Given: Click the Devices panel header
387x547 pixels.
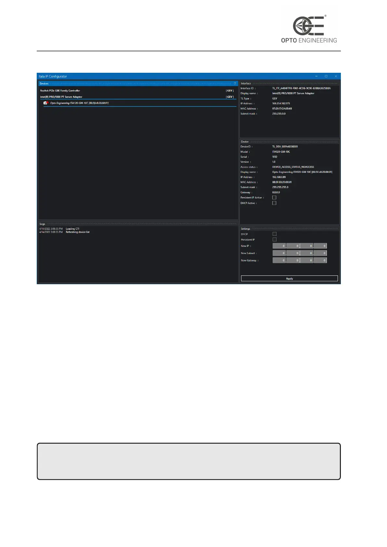Looking at the screenshot, I should [138, 83].
